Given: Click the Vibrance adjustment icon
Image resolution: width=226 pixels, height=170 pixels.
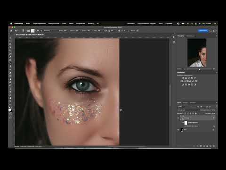Looking at the screenshot, I should tap(195, 78).
